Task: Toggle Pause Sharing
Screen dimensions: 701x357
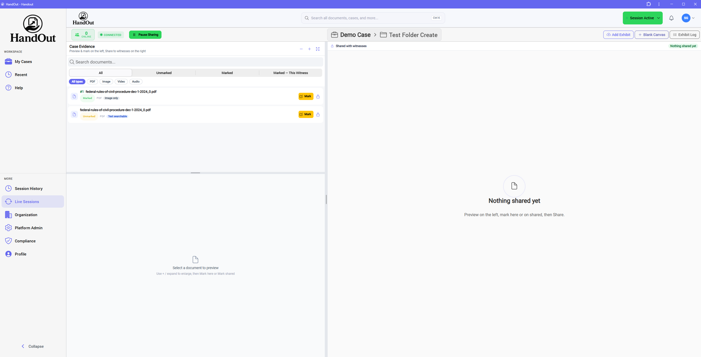Action: coord(145,34)
